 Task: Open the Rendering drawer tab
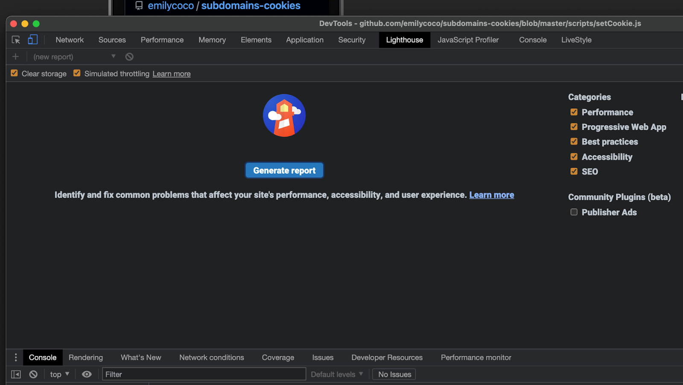(x=86, y=357)
